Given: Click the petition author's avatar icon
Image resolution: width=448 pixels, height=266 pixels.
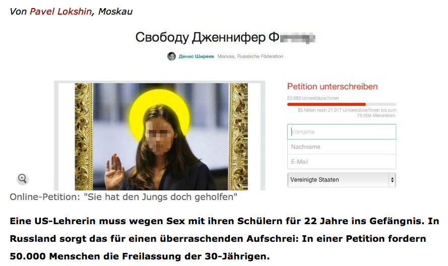Looking at the screenshot, I should pos(171,56).
